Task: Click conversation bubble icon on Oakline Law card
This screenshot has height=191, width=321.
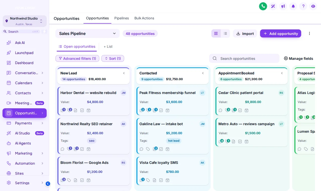Action: (141, 149)
